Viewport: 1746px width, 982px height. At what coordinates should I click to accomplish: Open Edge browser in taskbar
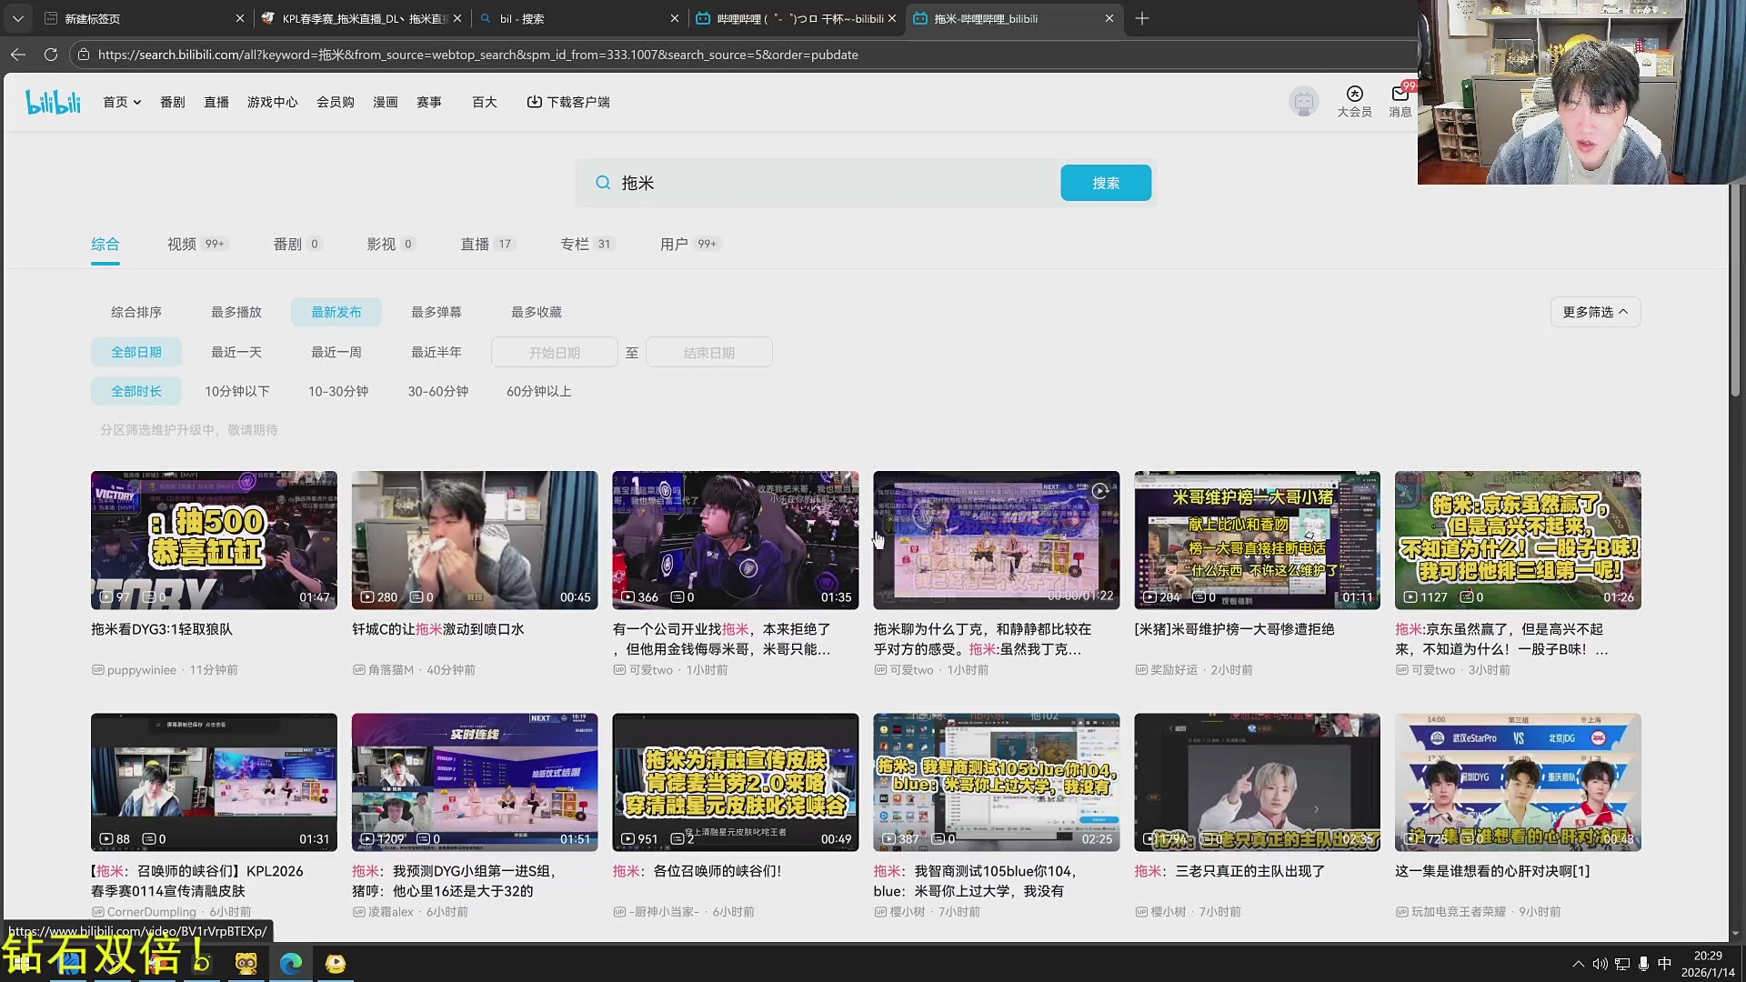pyautogui.click(x=291, y=963)
